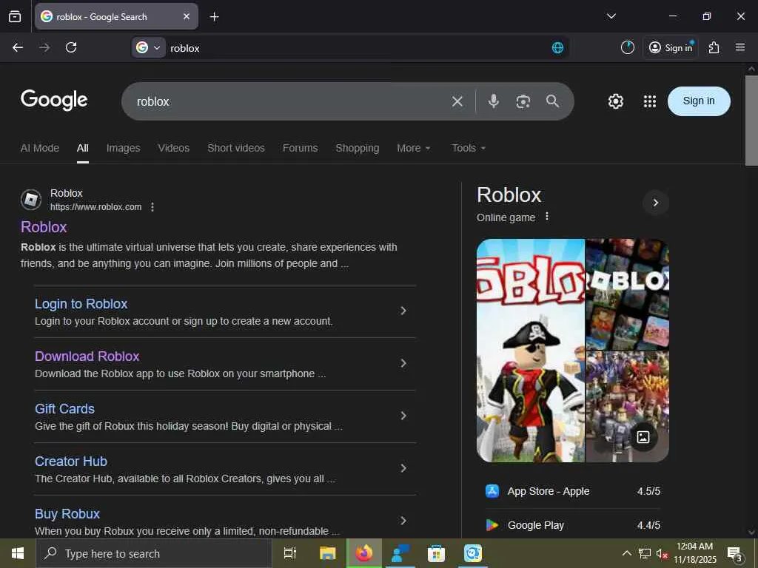The image size is (758, 568).
Task: Open the Google apps grid
Action: click(650, 101)
